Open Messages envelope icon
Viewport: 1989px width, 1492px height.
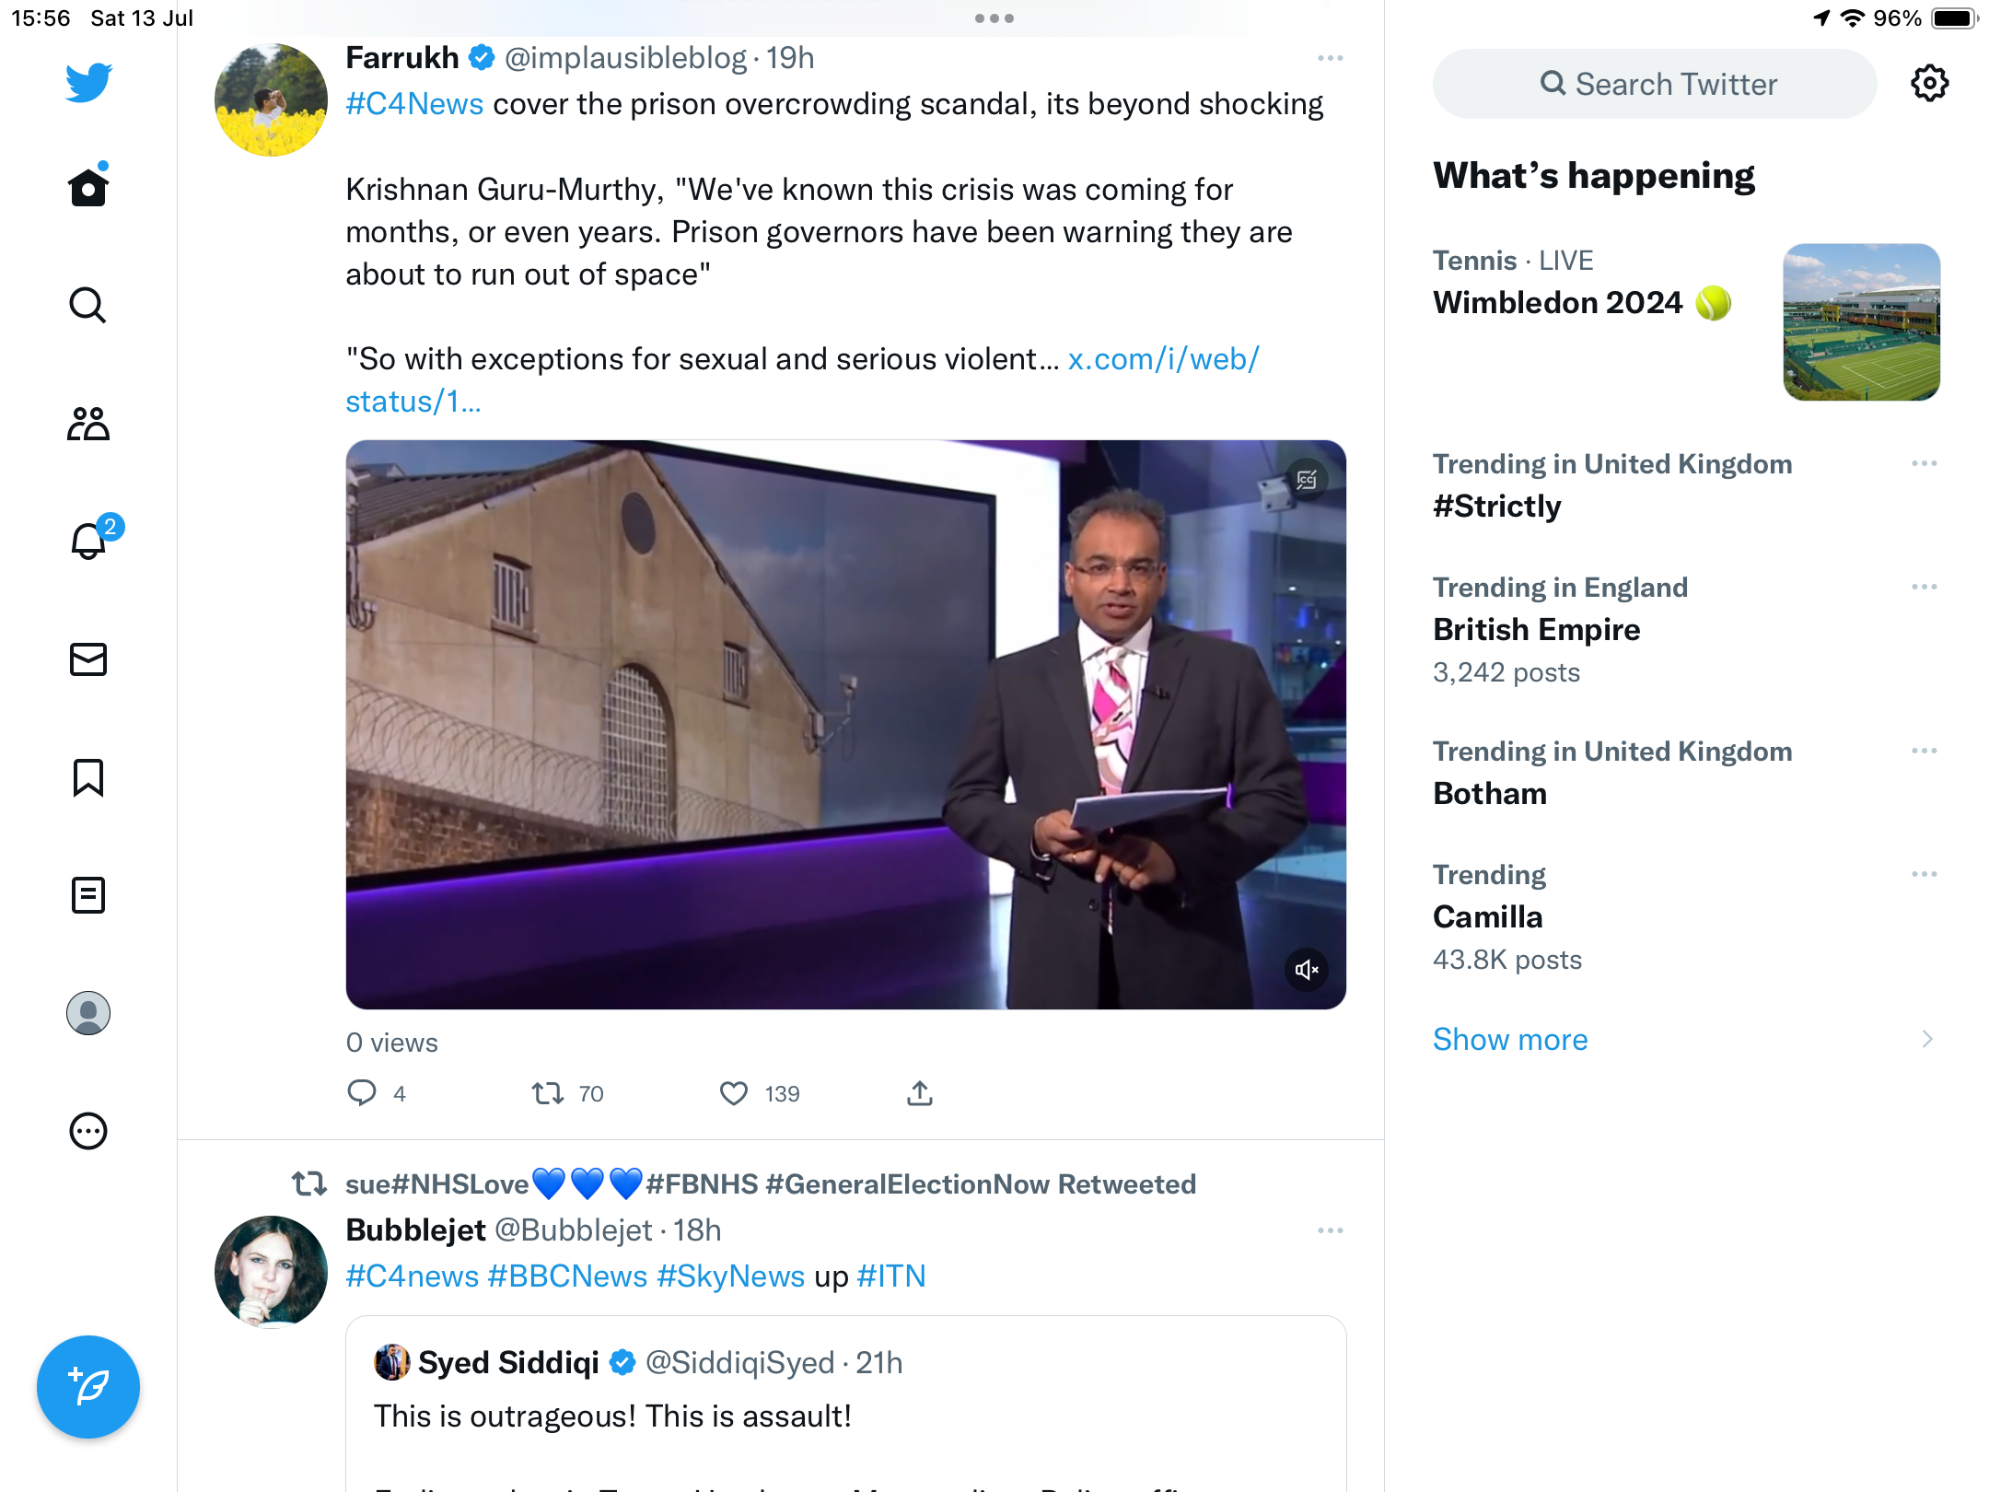(x=88, y=659)
